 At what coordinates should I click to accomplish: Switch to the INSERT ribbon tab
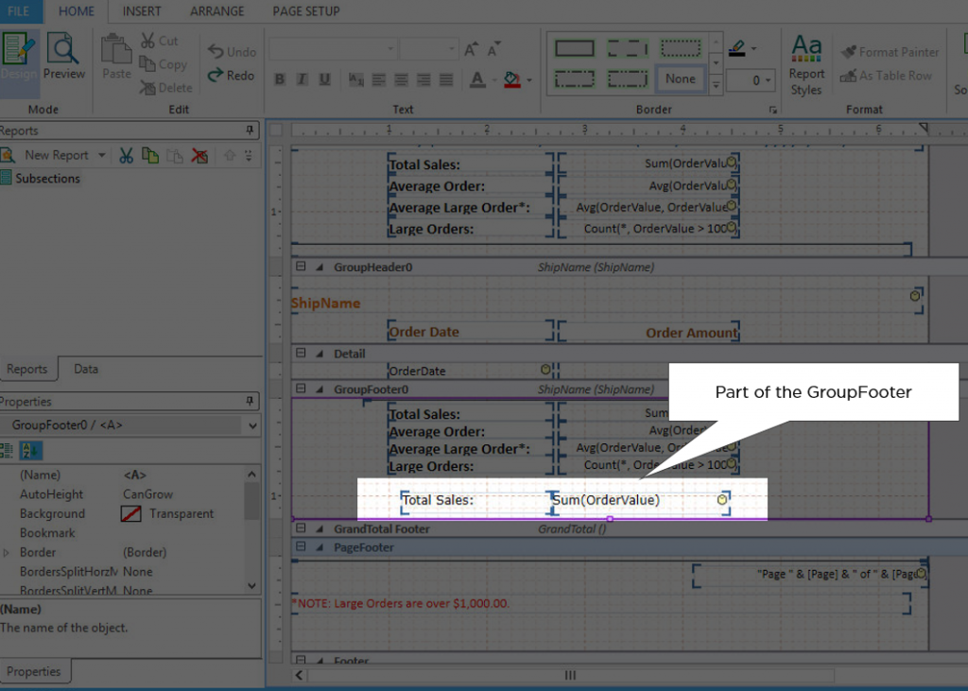point(142,11)
